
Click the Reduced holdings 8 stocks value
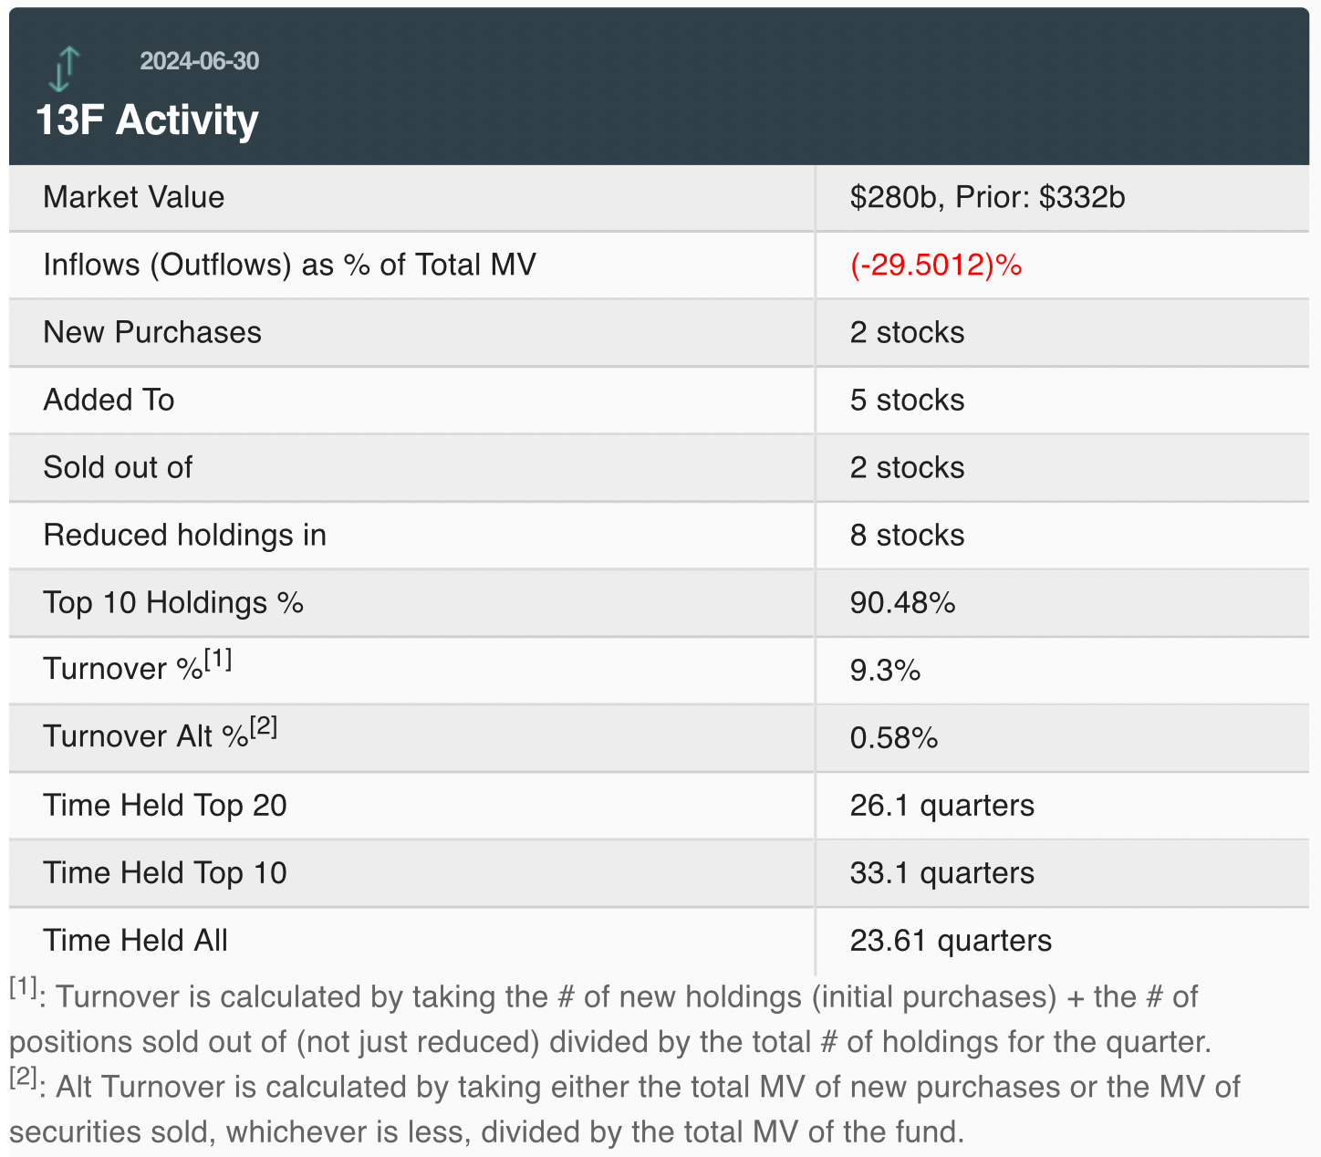point(907,535)
